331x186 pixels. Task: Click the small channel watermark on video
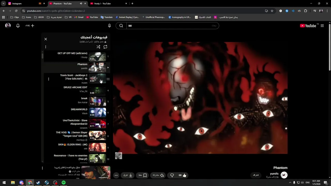pos(118,156)
